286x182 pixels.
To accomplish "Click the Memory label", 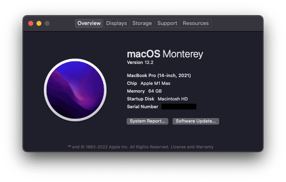I will 136,91.
